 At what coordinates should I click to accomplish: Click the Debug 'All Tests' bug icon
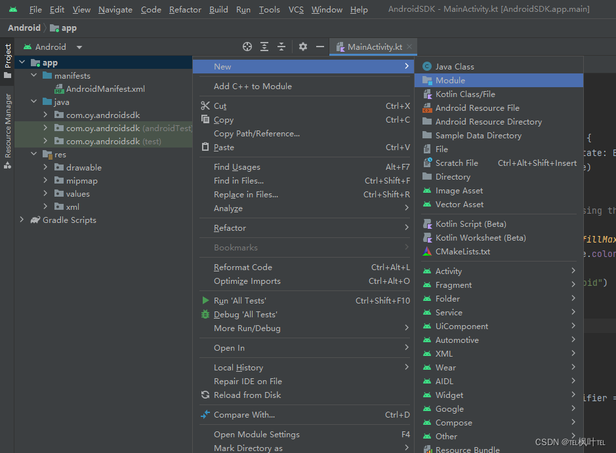point(204,314)
